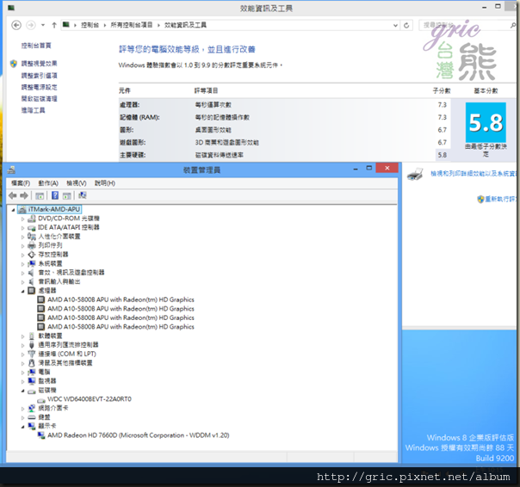Click the Back button in the Performance window
The image size is (520, 487).
16,25
